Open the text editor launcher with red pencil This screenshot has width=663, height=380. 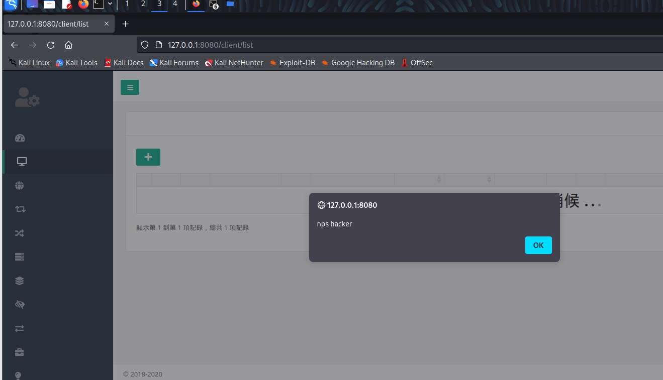click(67, 5)
